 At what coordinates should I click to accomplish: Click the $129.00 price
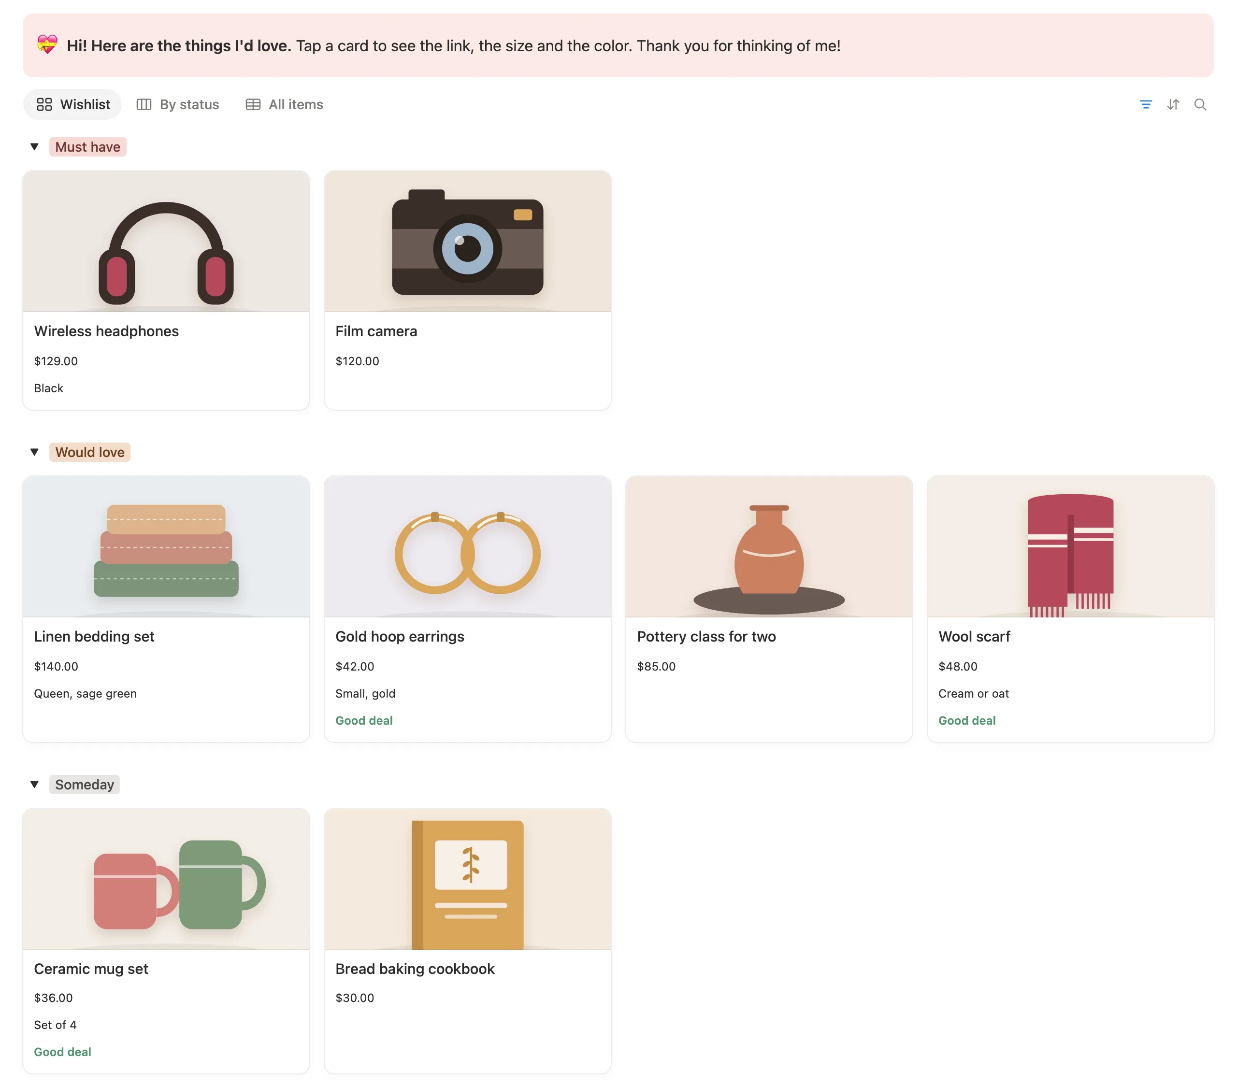(56, 361)
